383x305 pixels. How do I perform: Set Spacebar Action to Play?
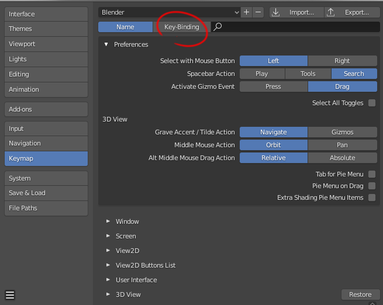(x=262, y=74)
